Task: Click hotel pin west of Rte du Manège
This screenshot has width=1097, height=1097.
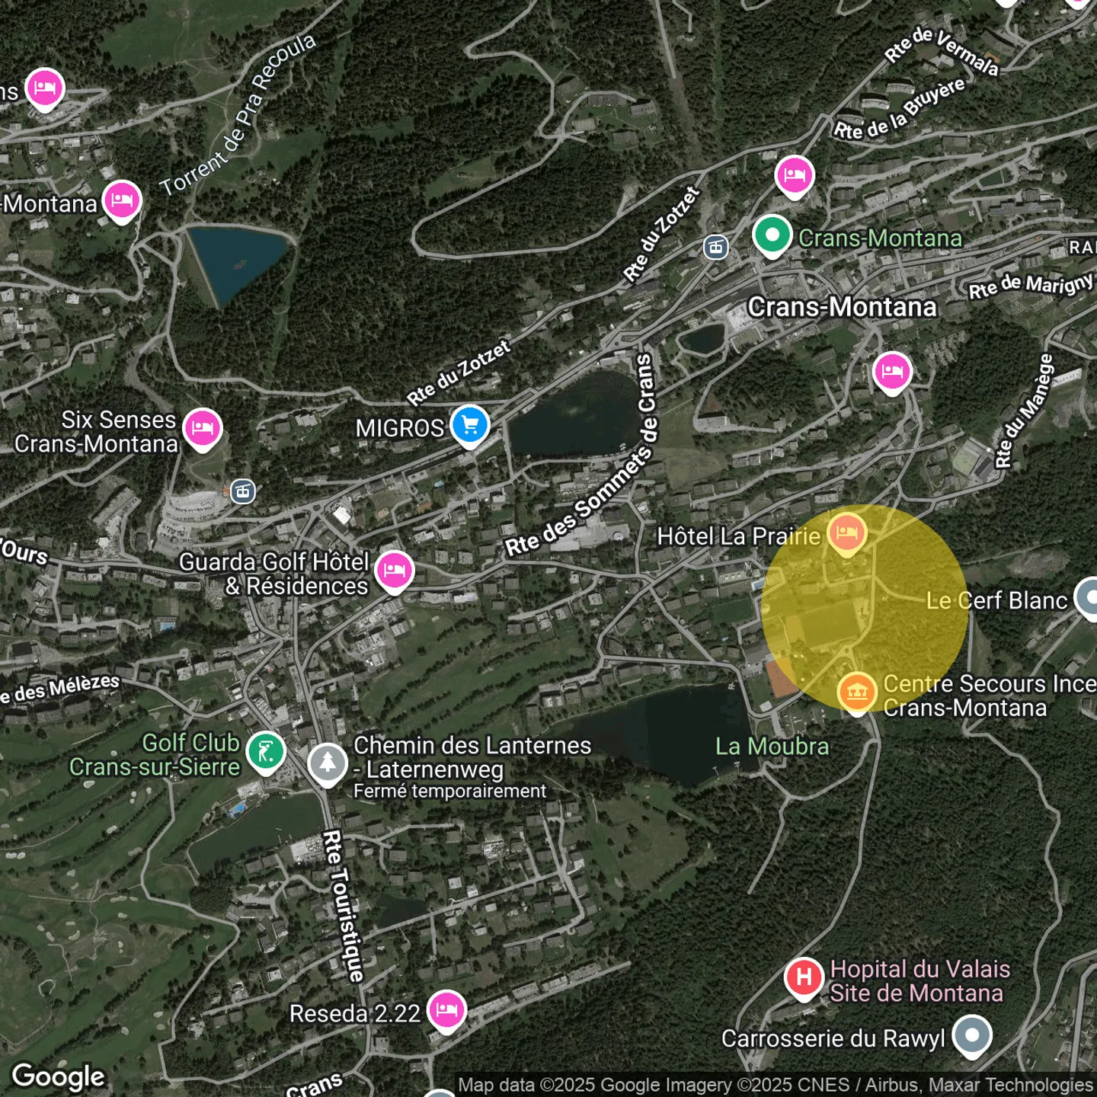Action: click(x=892, y=372)
